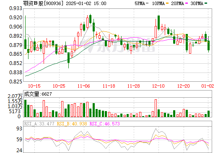The image size is (218, 153).
Task: Click the 93 RSI axis label
Action: pos(19,129)
